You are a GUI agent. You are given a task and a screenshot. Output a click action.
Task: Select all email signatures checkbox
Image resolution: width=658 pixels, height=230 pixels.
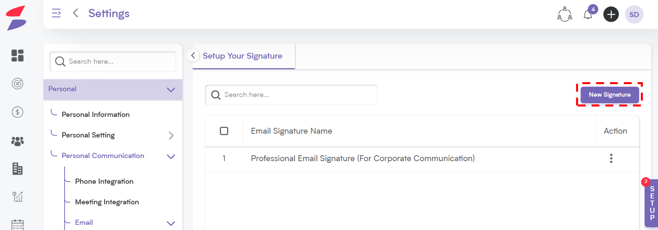click(x=224, y=131)
